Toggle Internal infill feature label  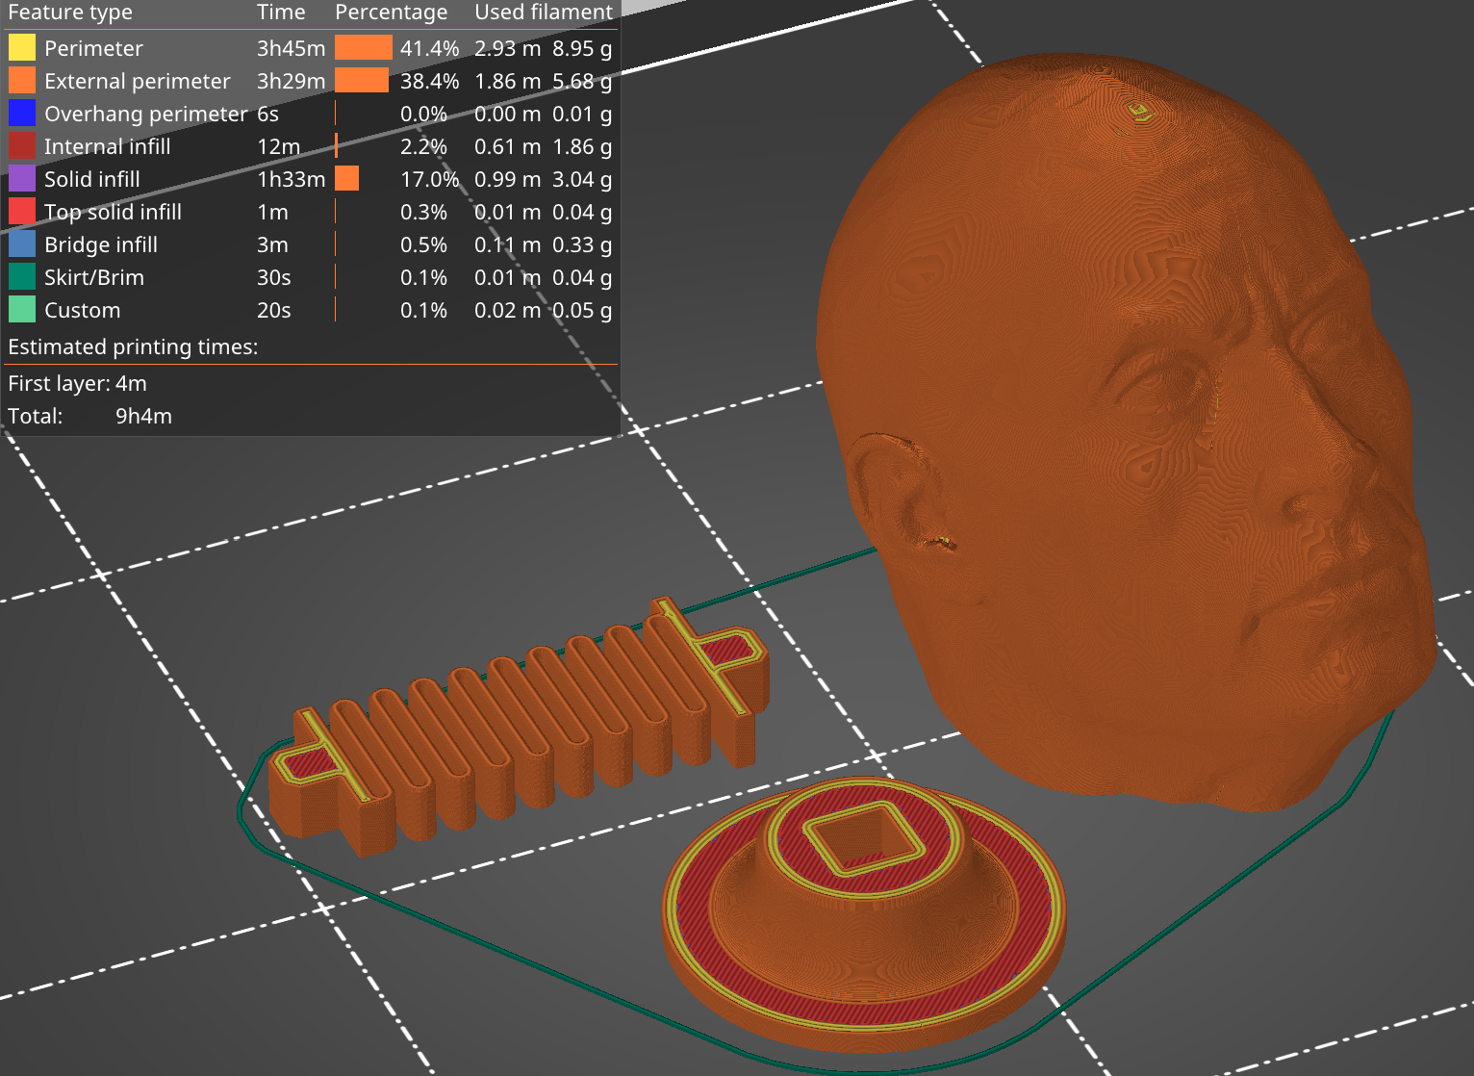click(x=107, y=146)
